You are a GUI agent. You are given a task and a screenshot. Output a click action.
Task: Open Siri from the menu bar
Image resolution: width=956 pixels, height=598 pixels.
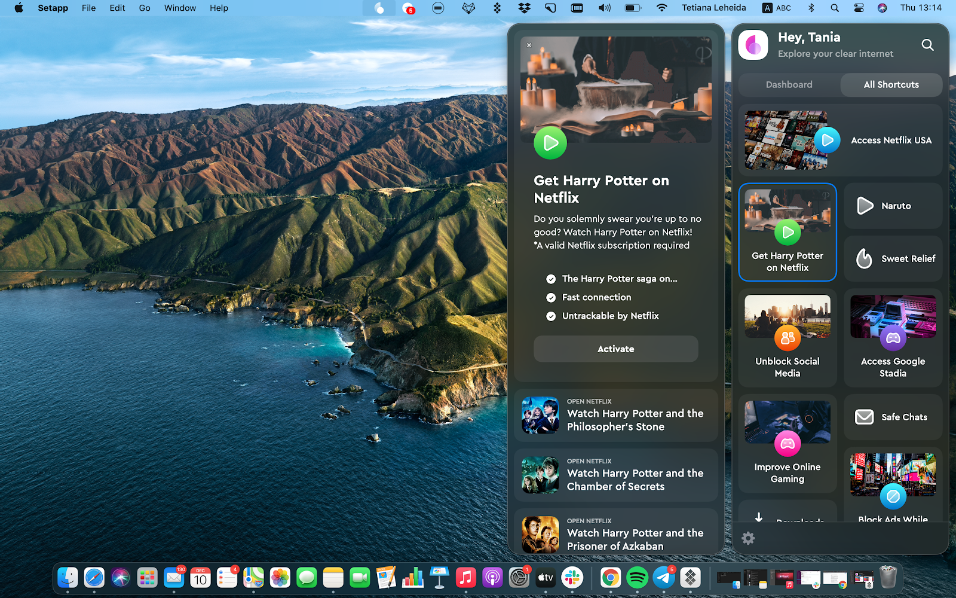(882, 8)
